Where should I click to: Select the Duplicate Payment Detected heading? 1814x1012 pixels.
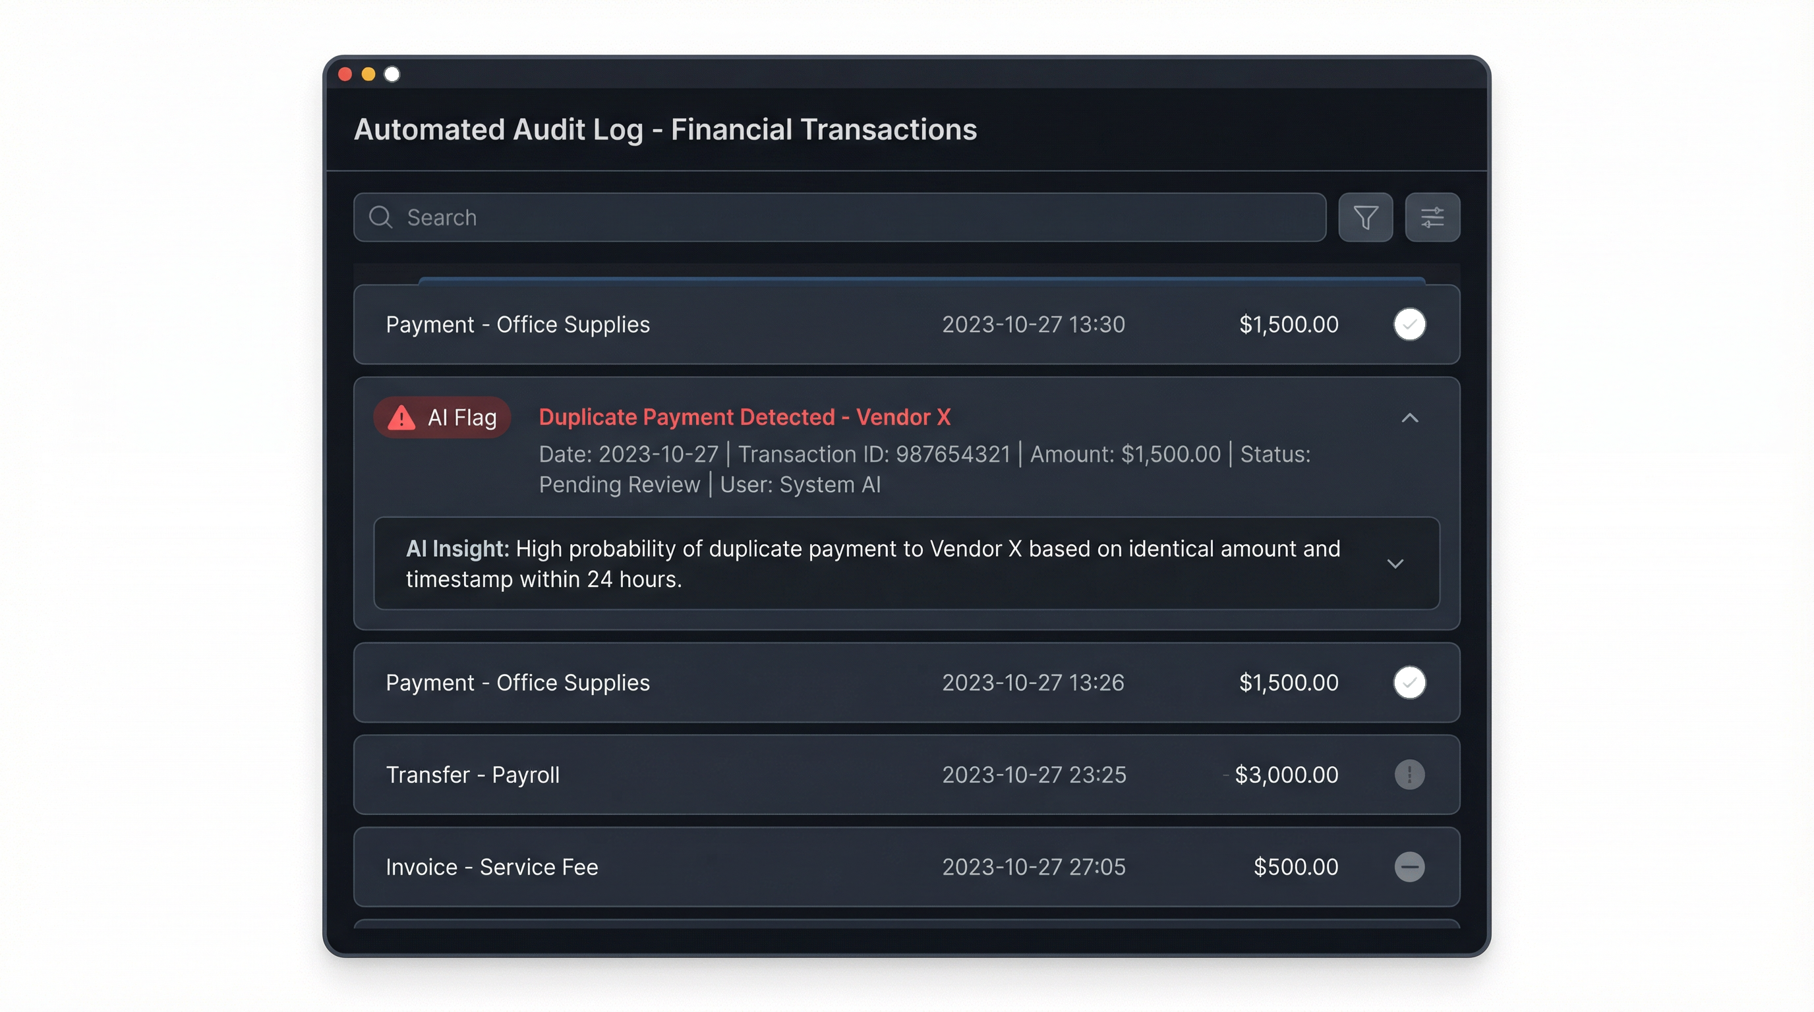[x=744, y=416]
